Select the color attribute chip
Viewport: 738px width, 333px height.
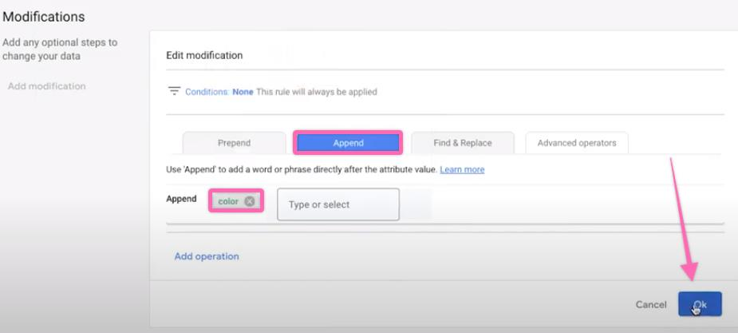(x=228, y=201)
